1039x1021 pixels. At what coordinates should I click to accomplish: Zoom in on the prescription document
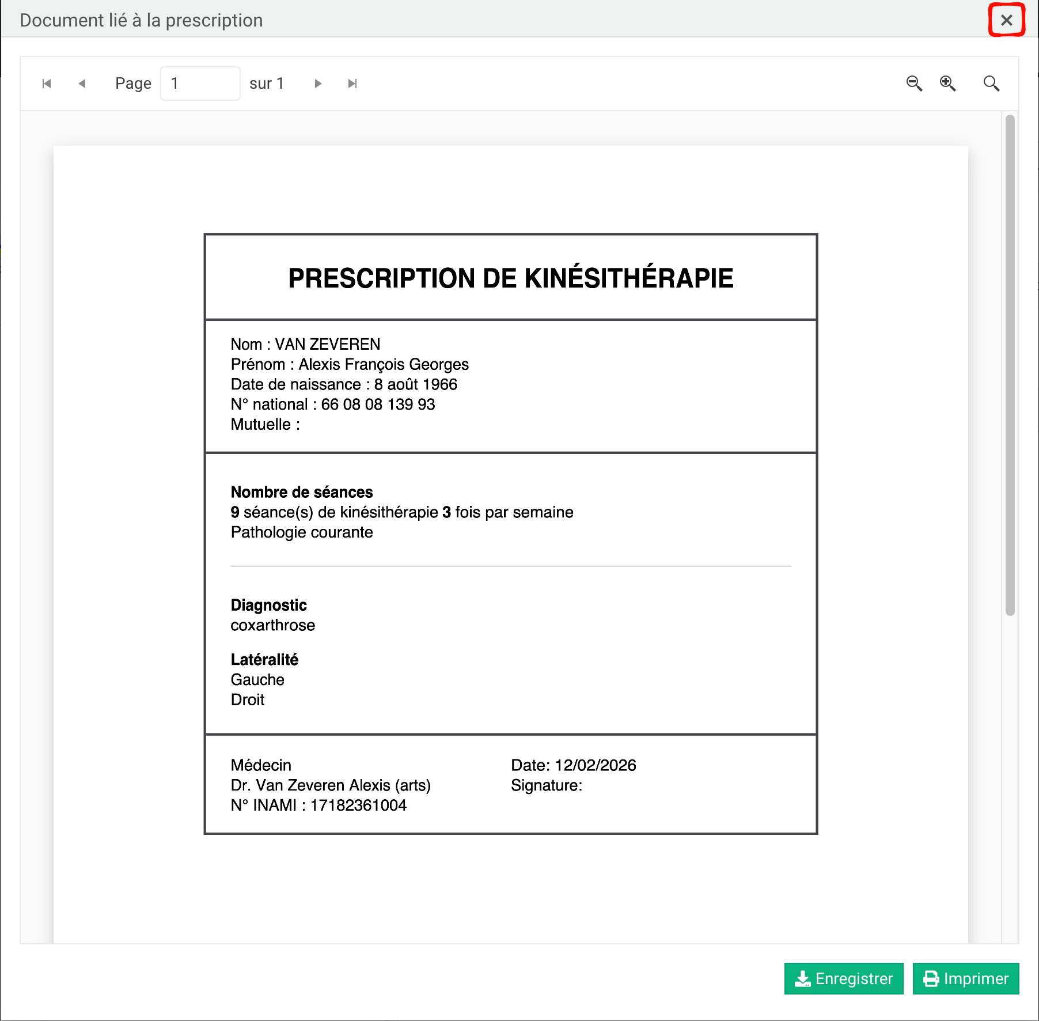947,84
